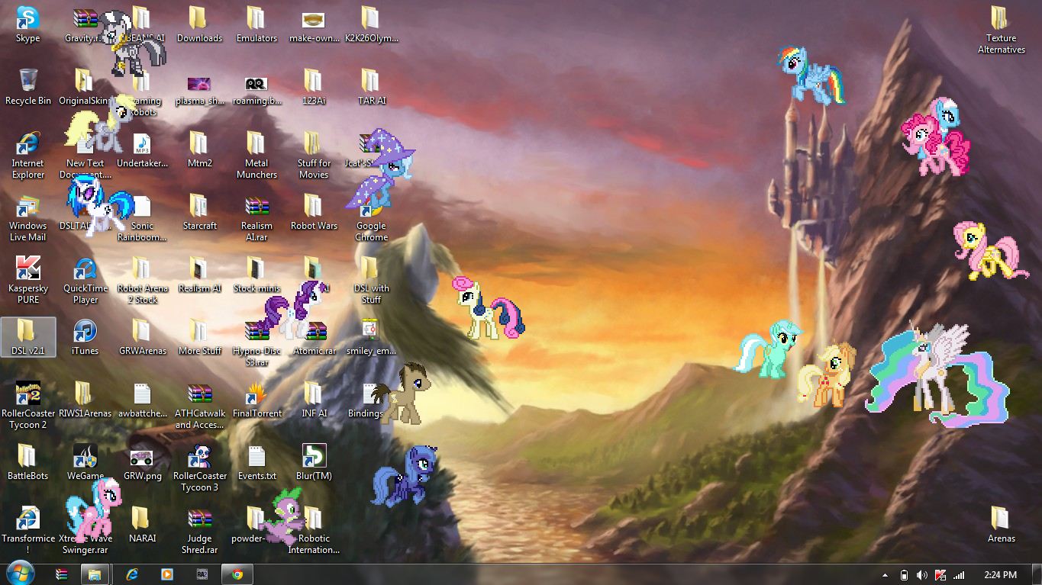This screenshot has width=1042, height=585.
Task: Open the Skype desktop shortcut
Action: (x=28, y=24)
